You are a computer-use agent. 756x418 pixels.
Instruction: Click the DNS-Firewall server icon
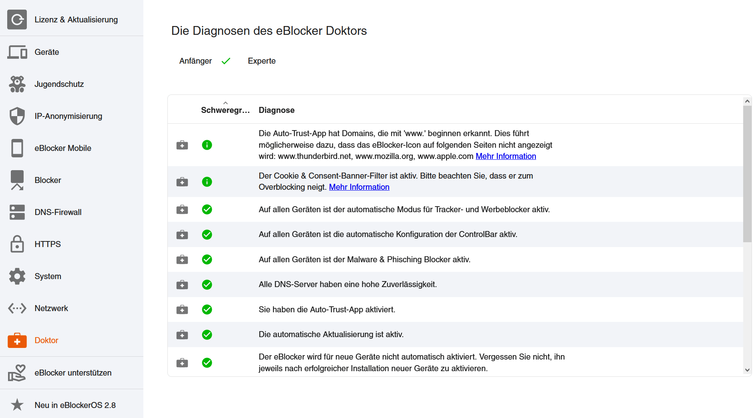17,212
